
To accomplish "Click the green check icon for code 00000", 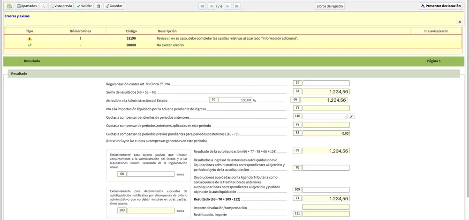I will [29, 45].
